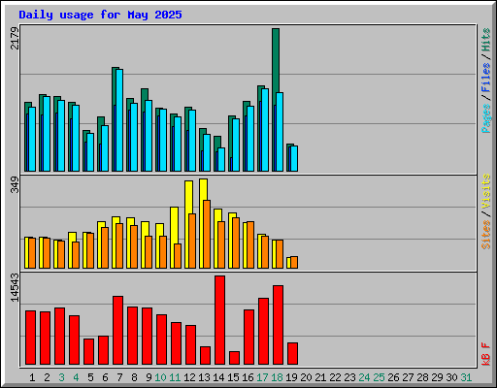Click the day 1 label on x-axis
The image size is (497, 388).
coord(32,377)
